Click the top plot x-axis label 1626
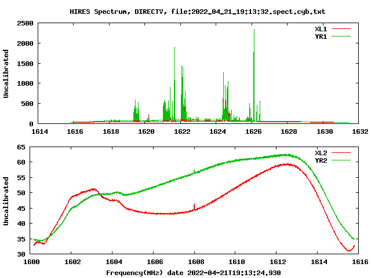 253,131
